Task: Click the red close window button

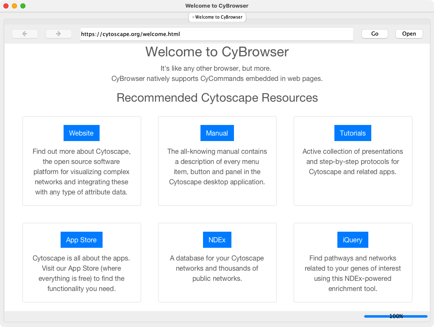Action: coord(6,6)
